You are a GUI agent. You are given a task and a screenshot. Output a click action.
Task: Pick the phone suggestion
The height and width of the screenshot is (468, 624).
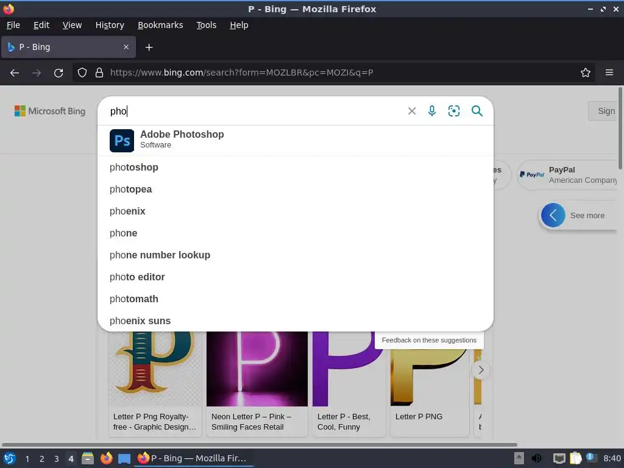coord(296,233)
